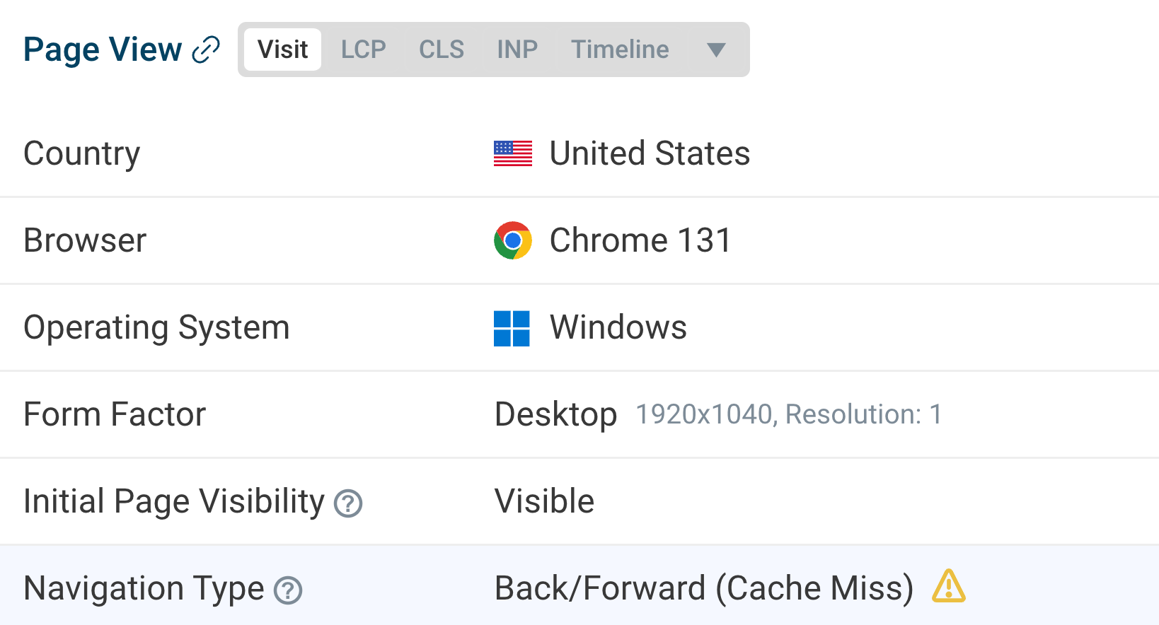
Task: Select the Chrome 131 browser value
Action: click(640, 240)
